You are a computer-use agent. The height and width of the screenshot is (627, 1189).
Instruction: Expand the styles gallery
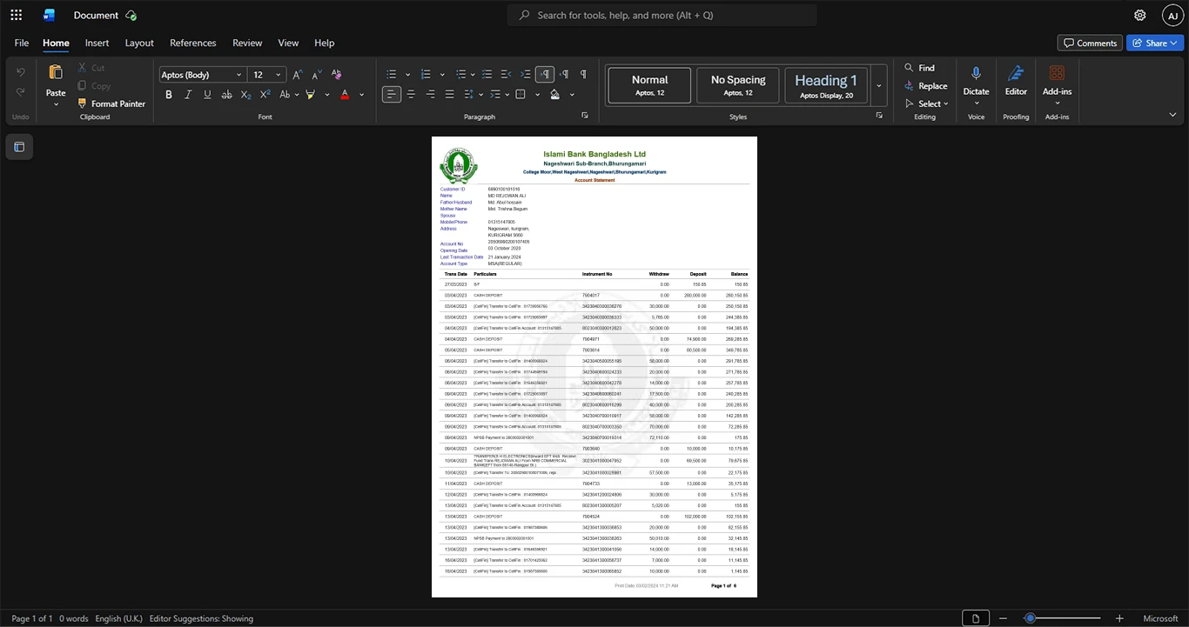click(879, 86)
